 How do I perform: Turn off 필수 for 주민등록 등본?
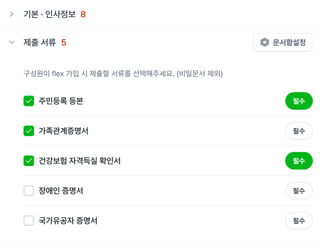tap(299, 101)
